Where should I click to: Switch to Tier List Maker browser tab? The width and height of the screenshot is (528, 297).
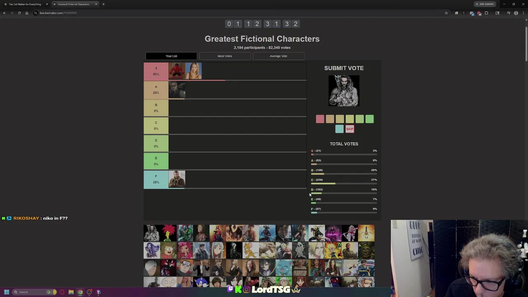25,4
